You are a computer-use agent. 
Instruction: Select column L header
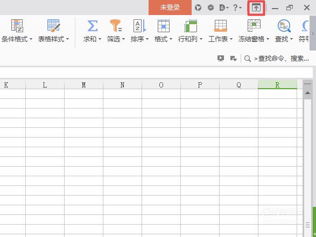[x=45, y=85]
